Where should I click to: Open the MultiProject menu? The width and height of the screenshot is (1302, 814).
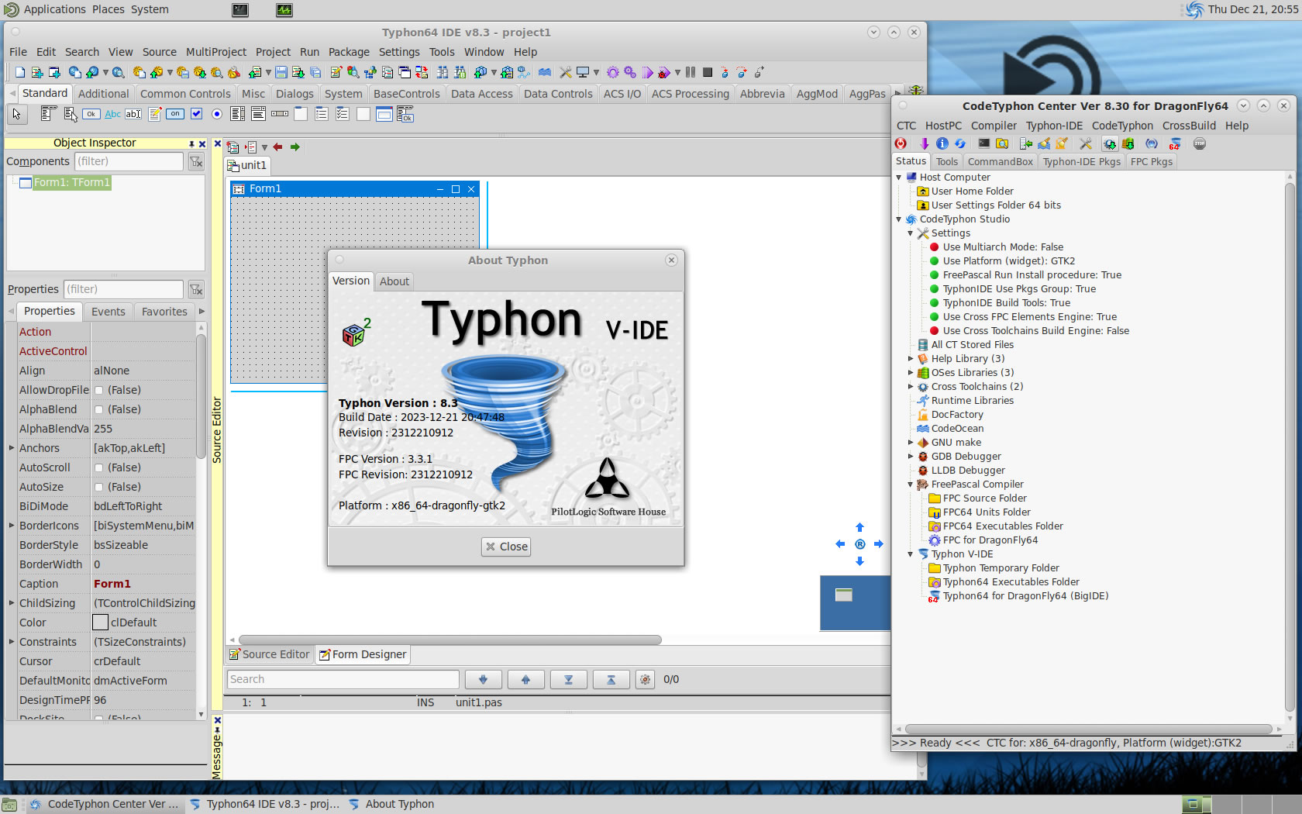(x=216, y=52)
